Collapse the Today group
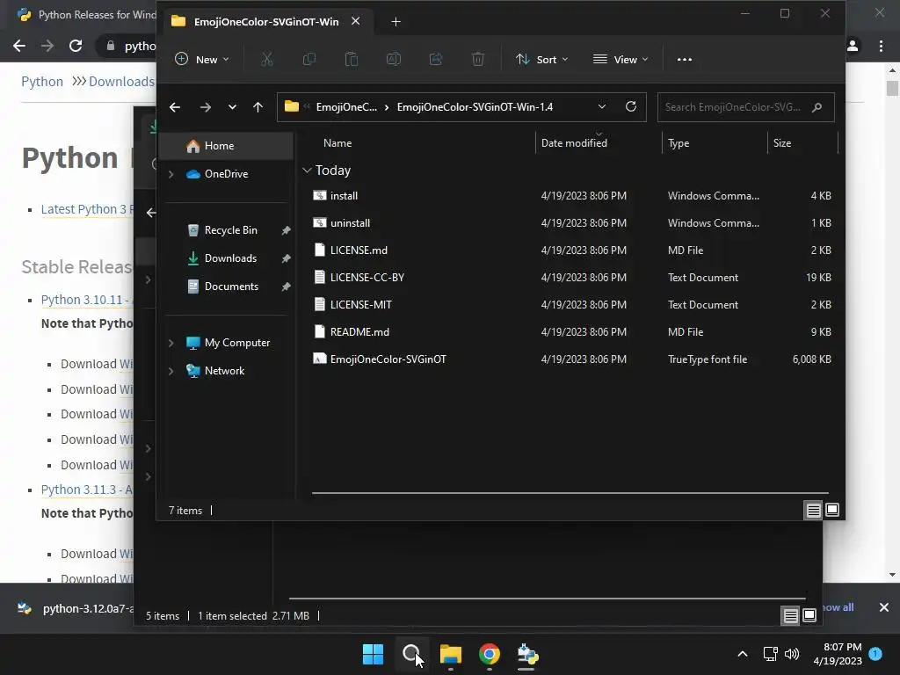Screen dimensions: 900x675 (307, 171)
